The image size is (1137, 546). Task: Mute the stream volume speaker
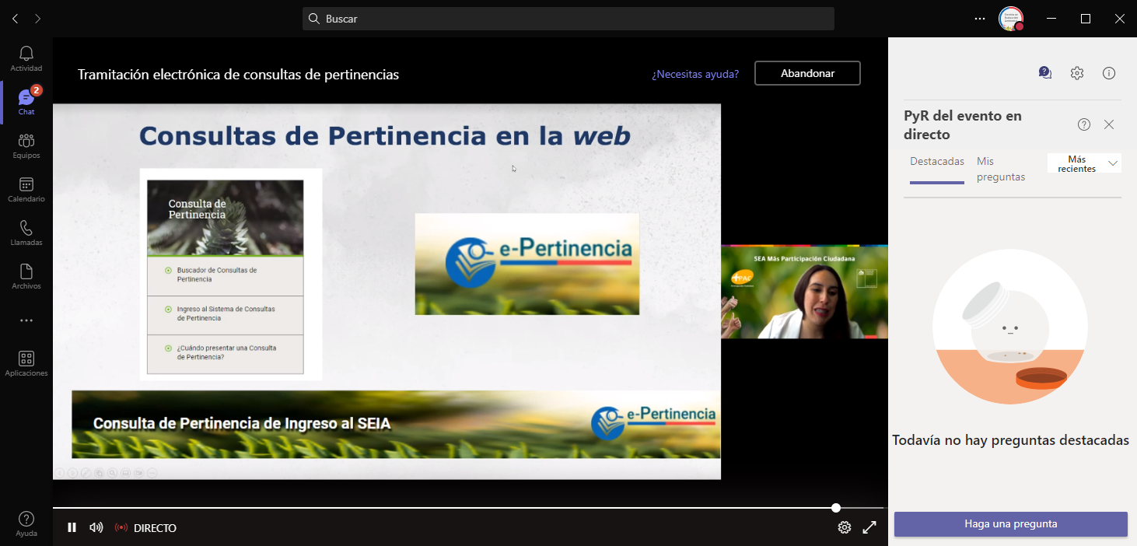pos(96,527)
